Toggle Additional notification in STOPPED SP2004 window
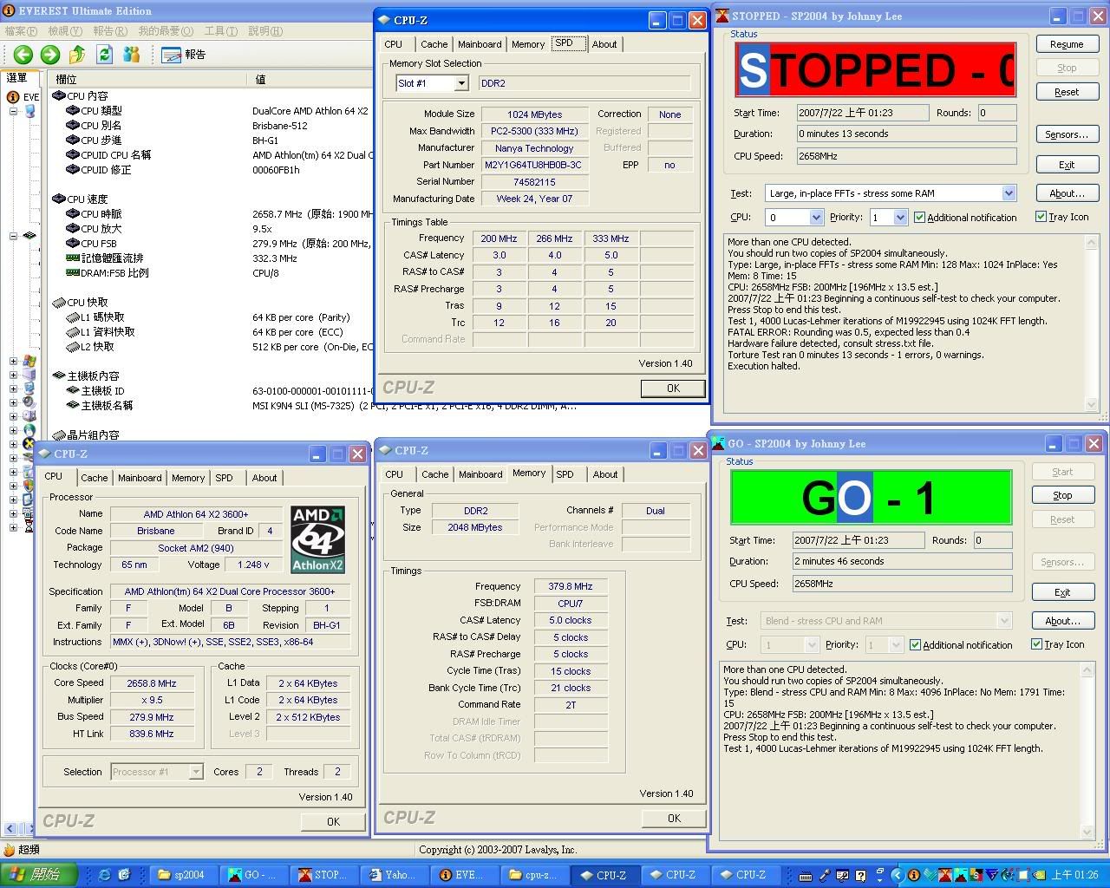 [920, 218]
